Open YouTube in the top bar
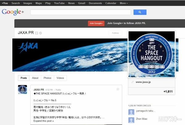This screenshot has width=185, height=125. (59, 3)
